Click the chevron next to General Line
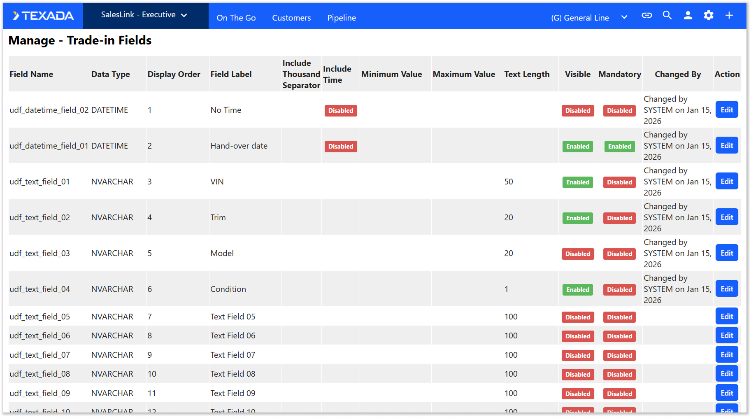The height and width of the screenshot is (417, 751). pos(624,17)
